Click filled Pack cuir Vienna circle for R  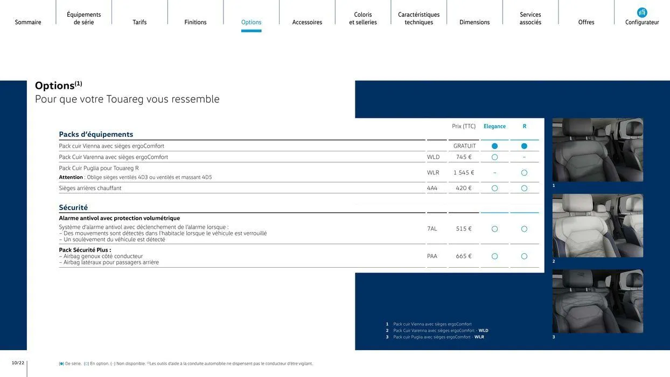[524, 146]
